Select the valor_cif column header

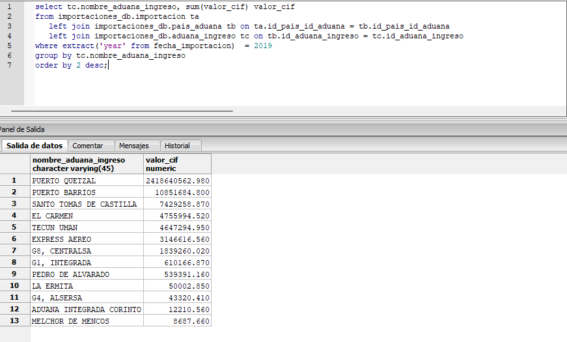(x=177, y=164)
